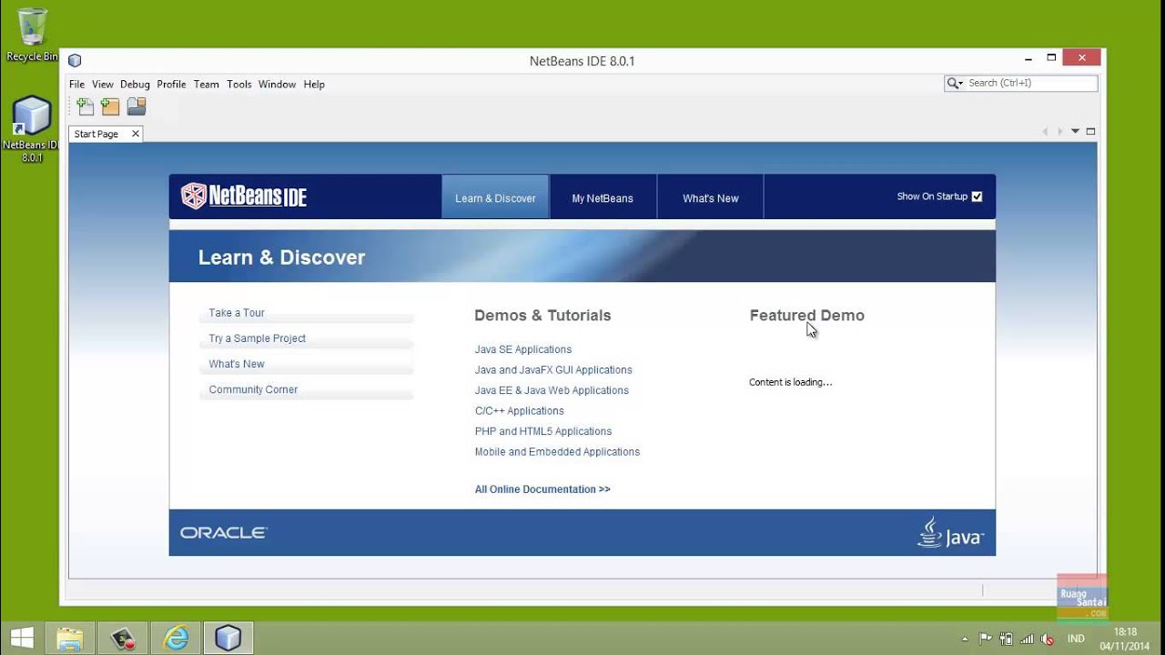Click the IND language indicator

click(x=1076, y=639)
